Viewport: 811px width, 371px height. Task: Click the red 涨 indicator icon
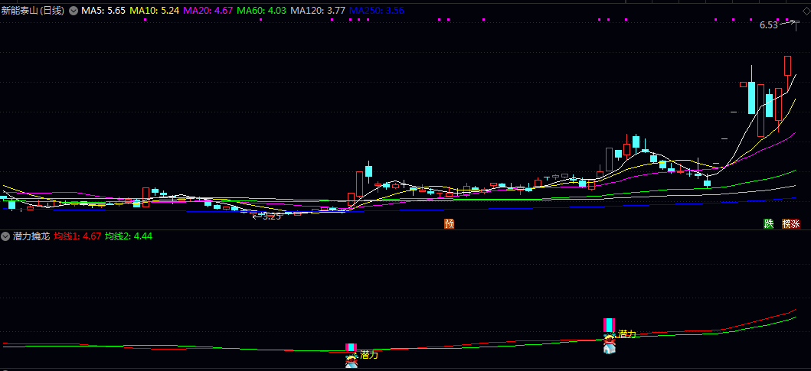(796, 223)
